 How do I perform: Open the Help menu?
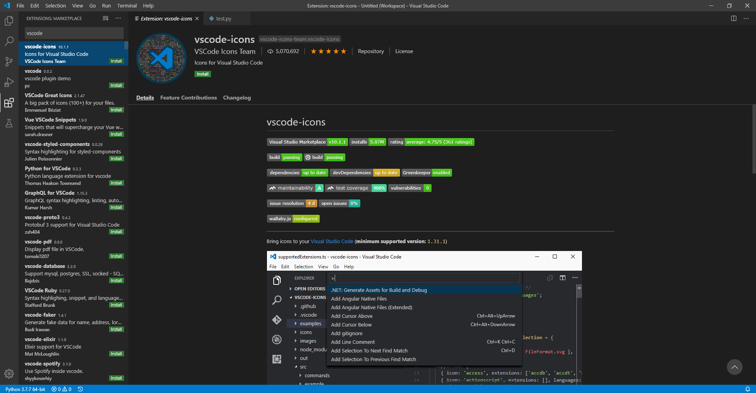point(148,6)
